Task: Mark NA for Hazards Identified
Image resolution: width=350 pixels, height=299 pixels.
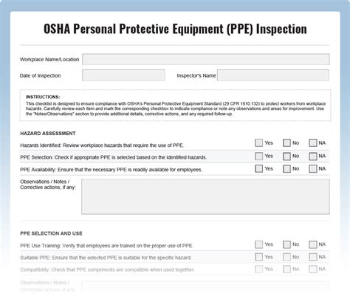Action: [x=313, y=142]
